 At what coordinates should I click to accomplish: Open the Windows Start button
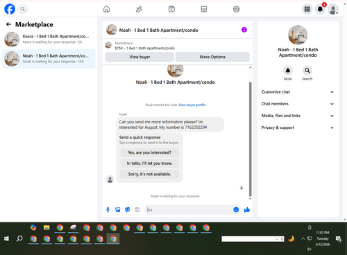coord(6,238)
